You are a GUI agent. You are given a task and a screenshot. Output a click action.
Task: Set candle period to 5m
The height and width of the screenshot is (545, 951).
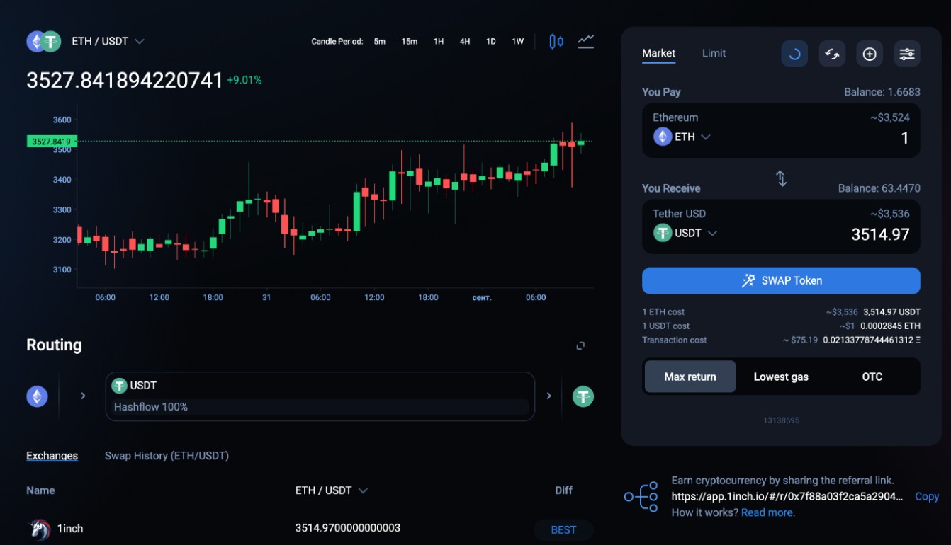pyautogui.click(x=380, y=42)
